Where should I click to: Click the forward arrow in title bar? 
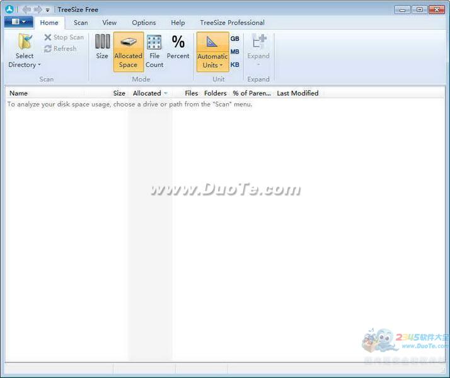coord(38,9)
